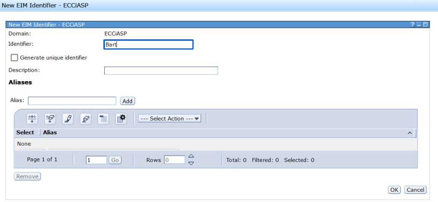Click the Show filter row icon
The width and height of the screenshot is (438, 202).
tap(32, 119)
